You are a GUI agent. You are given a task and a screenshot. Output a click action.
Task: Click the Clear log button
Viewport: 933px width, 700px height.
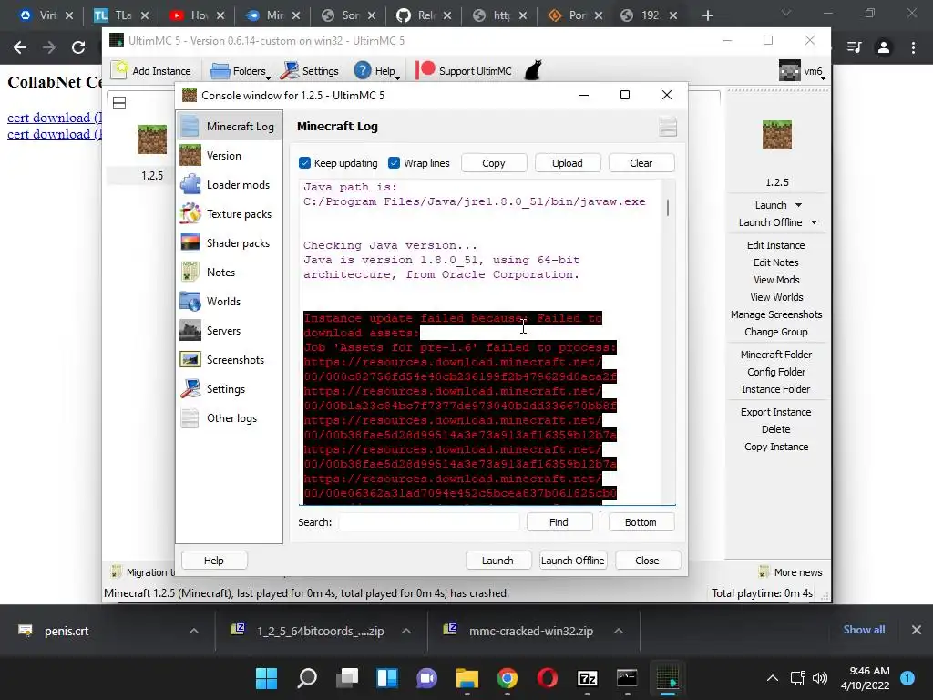point(641,162)
